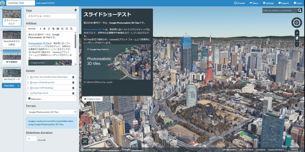
Task: Toggle italic formatting in Infobox
Action: (49, 29)
